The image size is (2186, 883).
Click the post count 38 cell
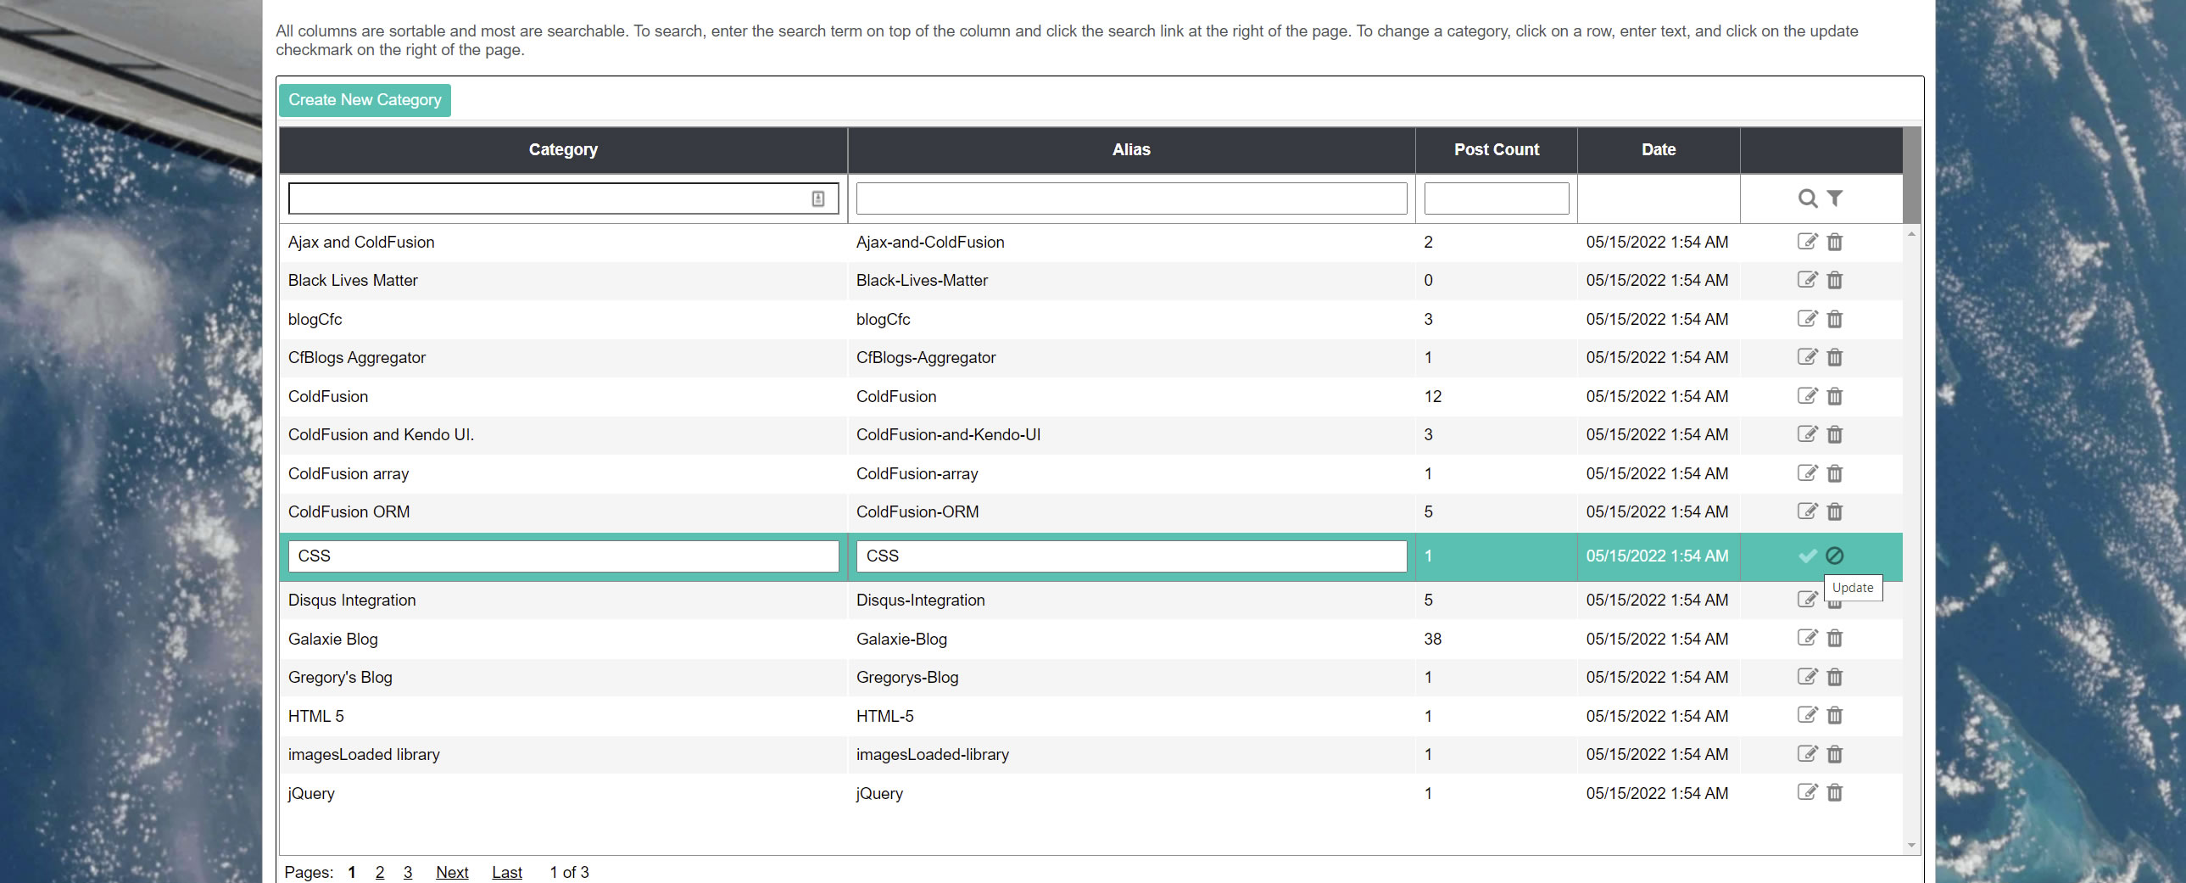[1496, 639]
